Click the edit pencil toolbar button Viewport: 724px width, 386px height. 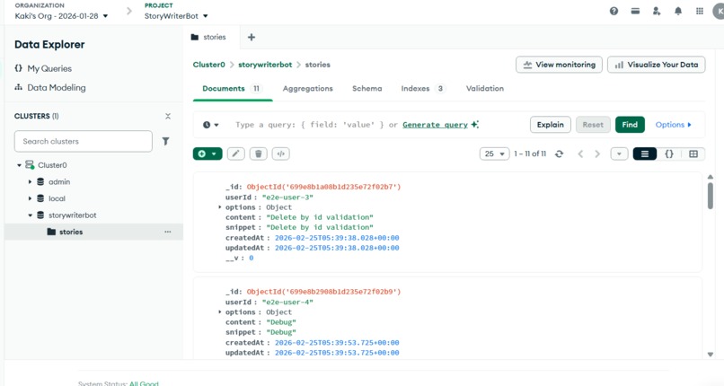235,154
